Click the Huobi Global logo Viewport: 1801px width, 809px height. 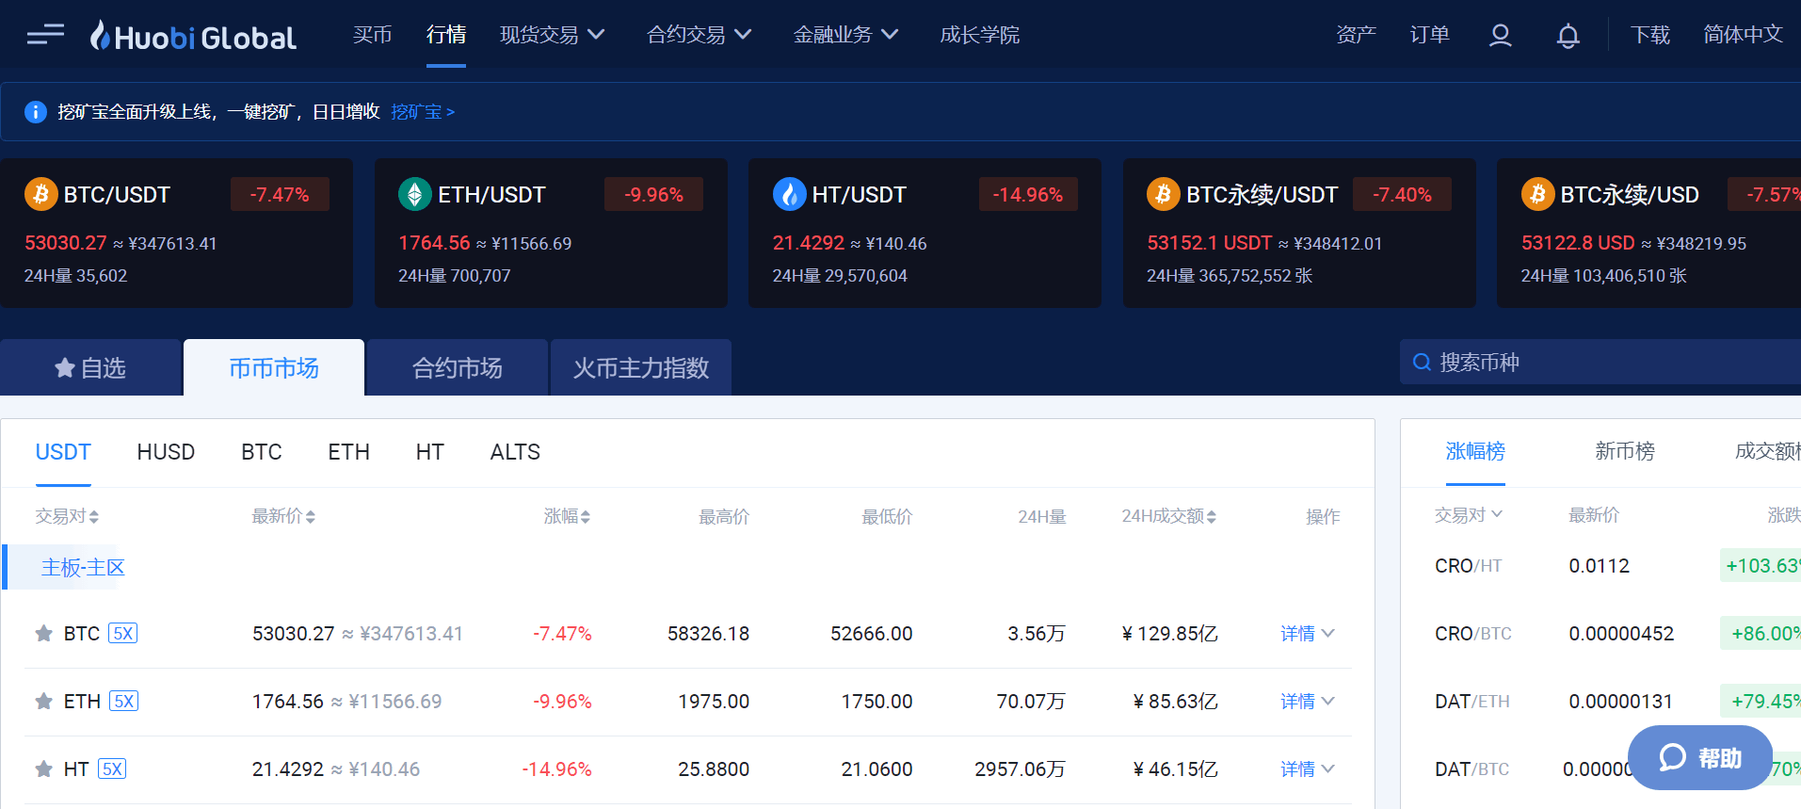[x=193, y=36]
